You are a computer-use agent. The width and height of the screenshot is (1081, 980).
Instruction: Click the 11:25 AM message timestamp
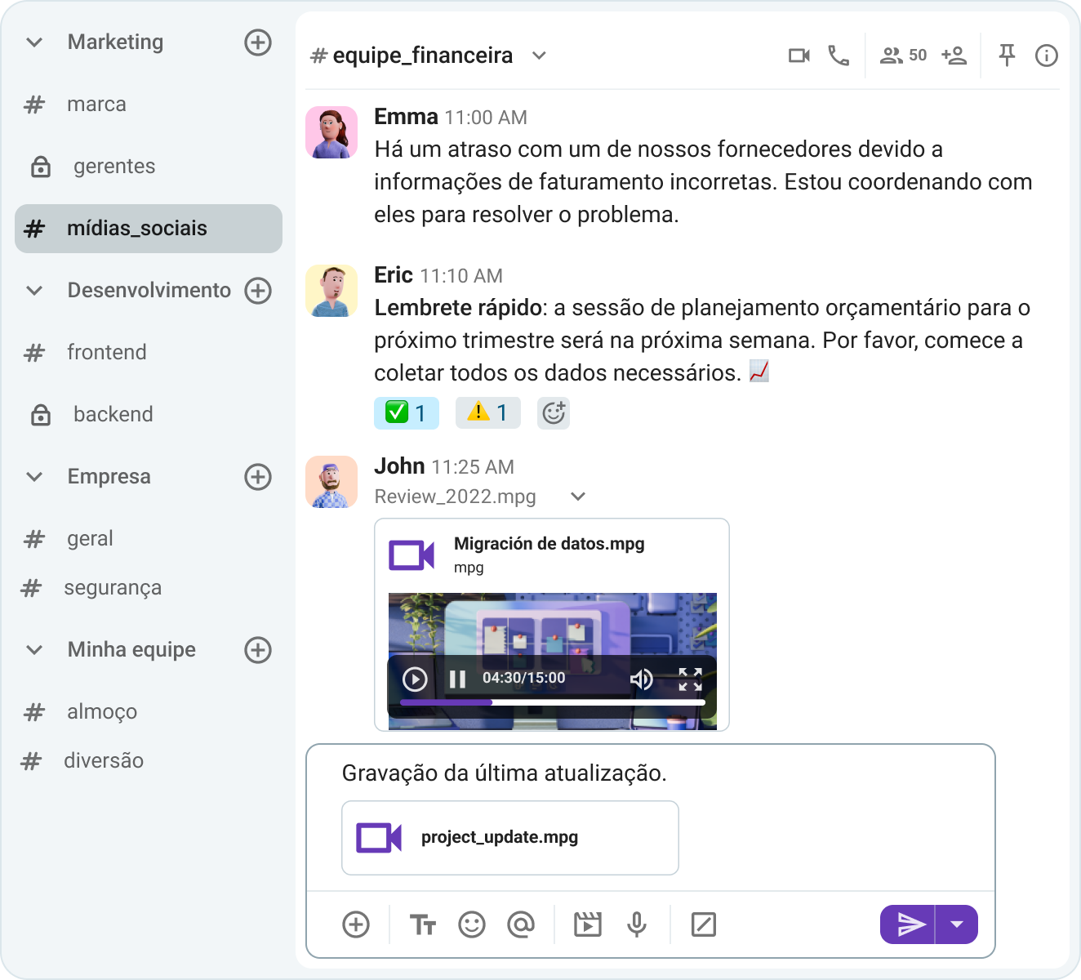[473, 467]
